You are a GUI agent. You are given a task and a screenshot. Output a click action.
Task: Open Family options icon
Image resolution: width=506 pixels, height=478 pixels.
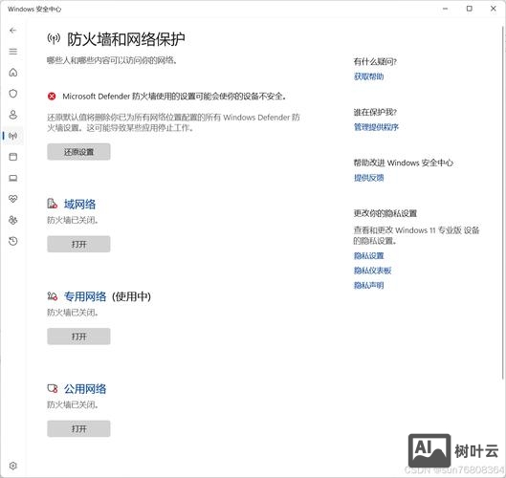12,220
